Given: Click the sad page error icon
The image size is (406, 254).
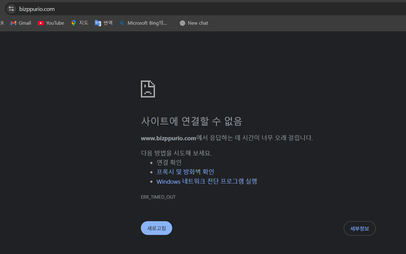Looking at the screenshot, I should tap(148, 89).
